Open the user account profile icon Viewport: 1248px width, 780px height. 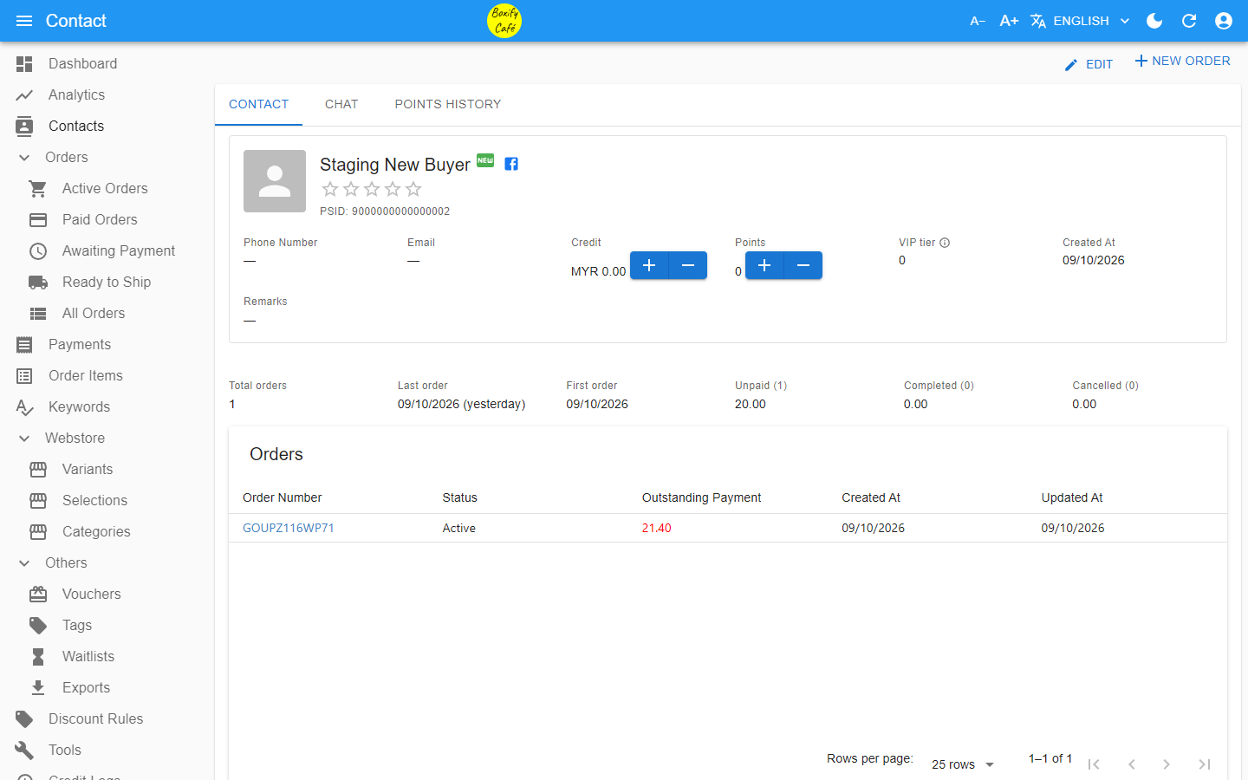pyautogui.click(x=1224, y=21)
